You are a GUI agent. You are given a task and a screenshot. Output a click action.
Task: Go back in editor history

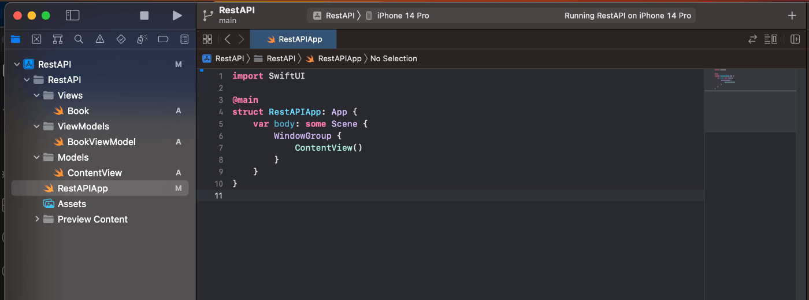coord(227,39)
